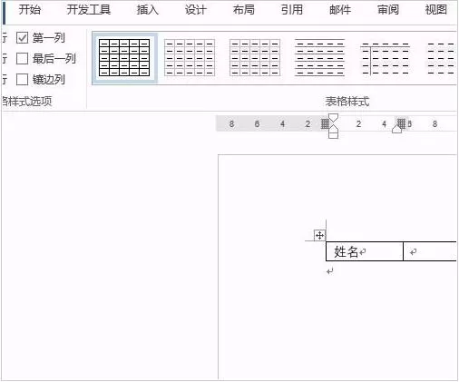Apply the second light grid table style
The image size is (459, 382).
click(x=190, y=57)
